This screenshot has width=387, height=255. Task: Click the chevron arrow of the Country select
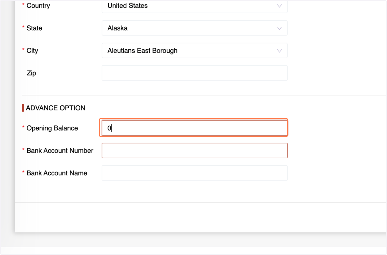tap(279, 6)
